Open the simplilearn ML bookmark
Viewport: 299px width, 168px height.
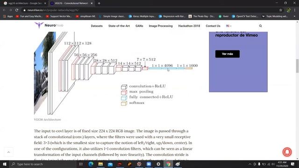tap(85, 16)
